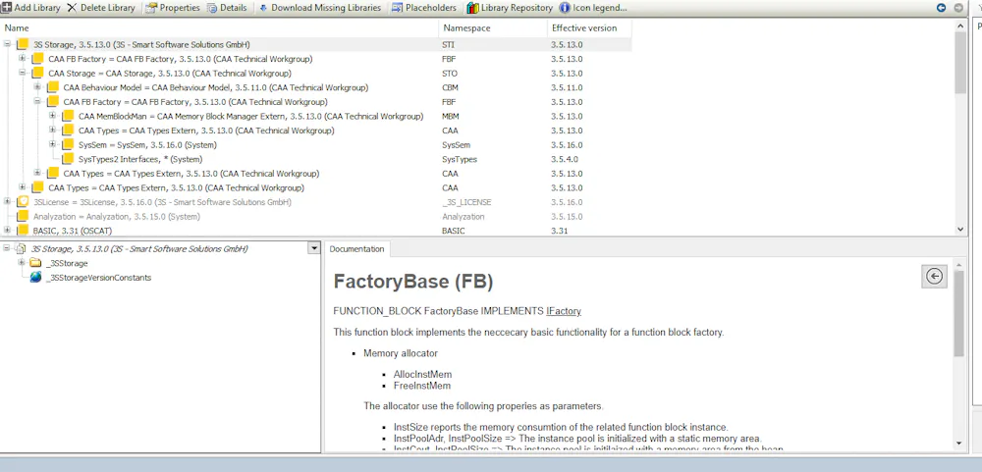Click the _3S_LICENSE namespace cell

pyautogui.click(x=466, y=202)
